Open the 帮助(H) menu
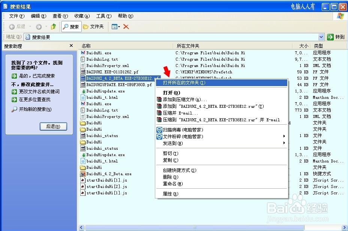 click(125, 16)
